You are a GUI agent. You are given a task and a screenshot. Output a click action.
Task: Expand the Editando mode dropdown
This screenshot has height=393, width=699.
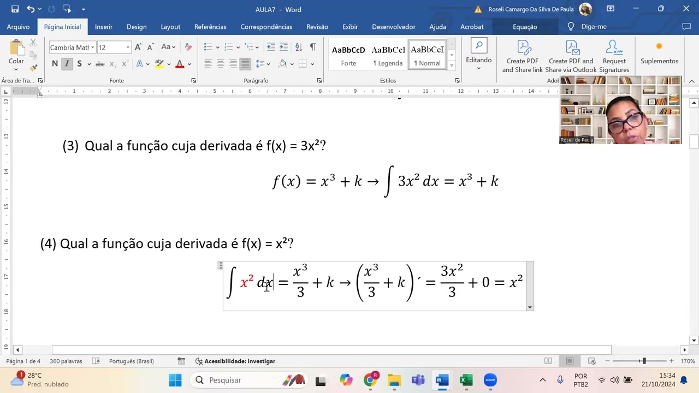478,68
